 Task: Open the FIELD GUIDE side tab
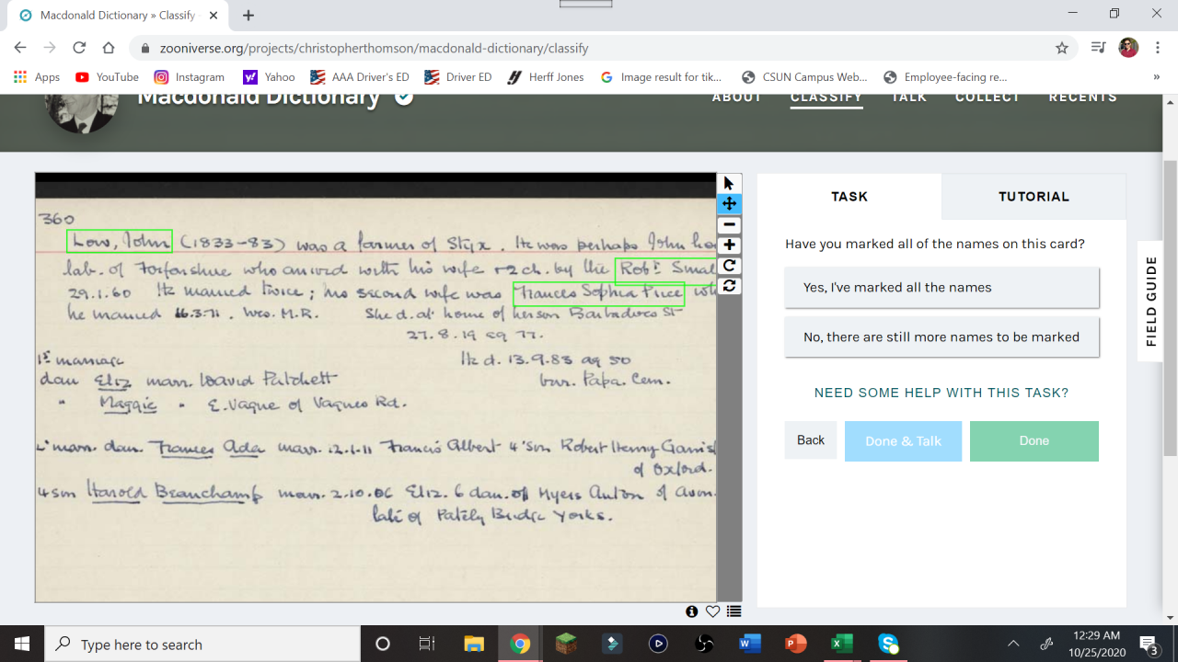click(x=1150, y=302)
